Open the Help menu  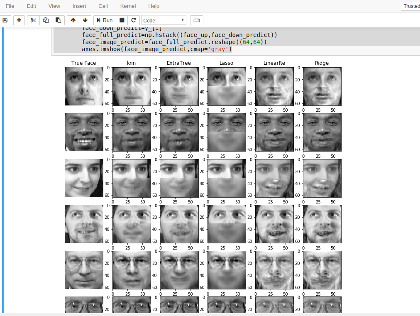pos(154,6)
